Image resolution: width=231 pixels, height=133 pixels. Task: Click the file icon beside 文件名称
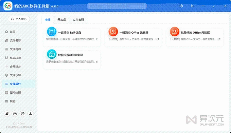pos(6,40)
